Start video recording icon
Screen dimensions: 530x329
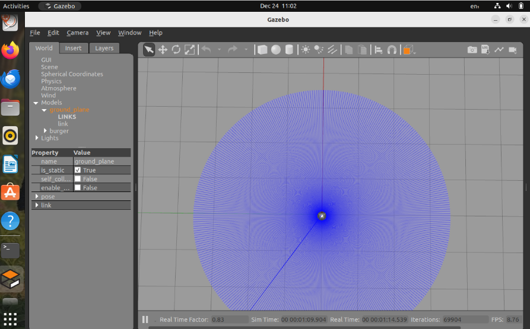click(x=513, y=50)
